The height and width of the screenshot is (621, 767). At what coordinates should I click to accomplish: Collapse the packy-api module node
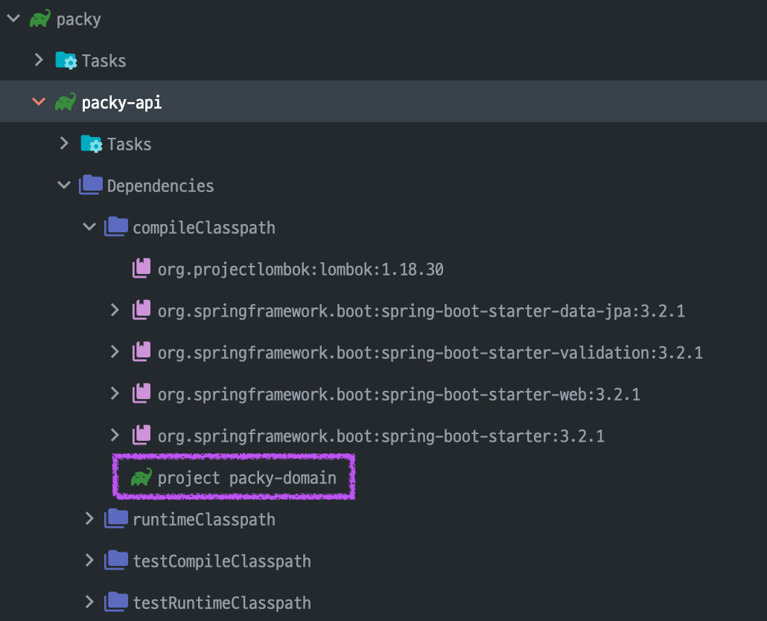point(39,102)
